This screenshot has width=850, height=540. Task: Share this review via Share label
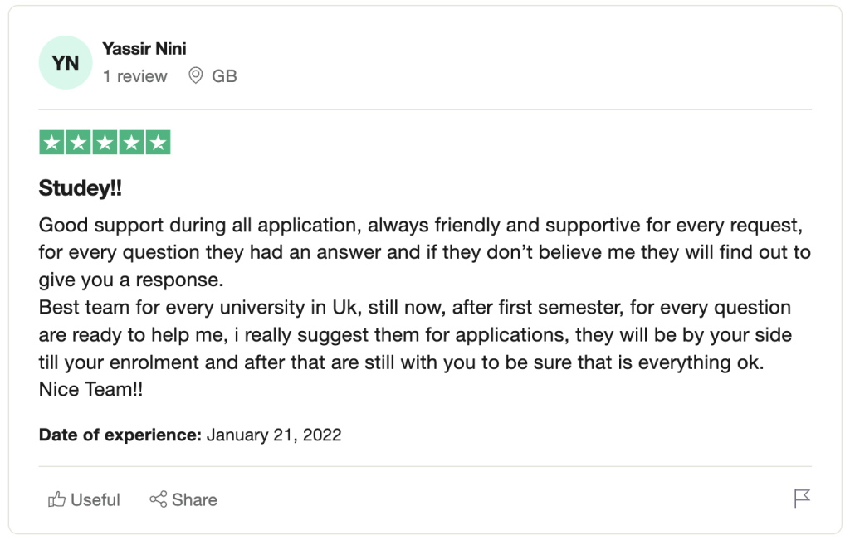[x=194, y=499]
